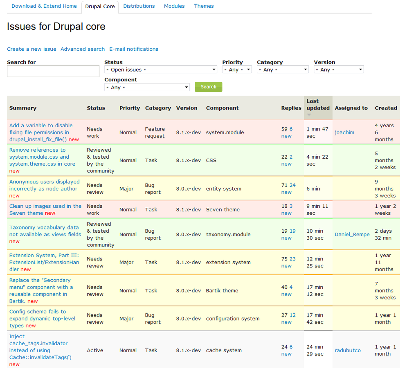The image size is (407, 368).
Task: Open Inject cache_tags.invalidator issue
Action: point(40,347)
